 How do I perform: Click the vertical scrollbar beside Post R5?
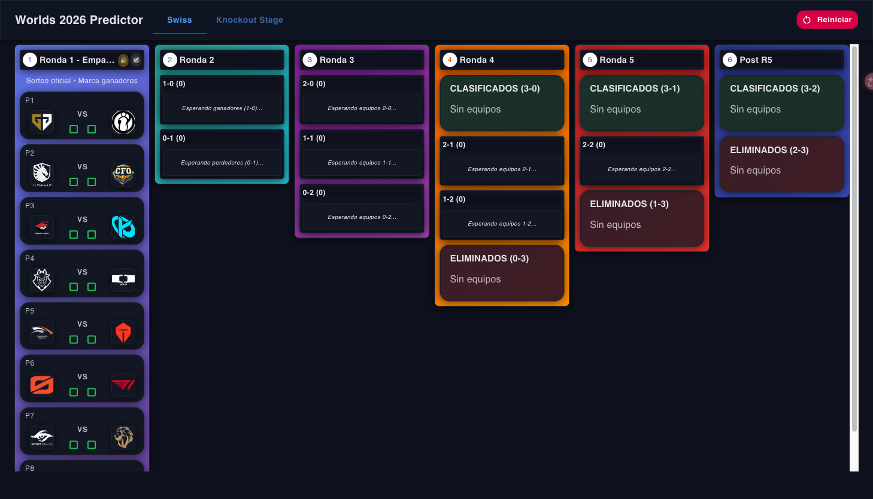(x=854, y=239)
